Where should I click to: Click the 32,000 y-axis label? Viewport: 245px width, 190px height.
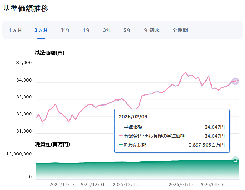pyautogui.click(x=24, y=114)
